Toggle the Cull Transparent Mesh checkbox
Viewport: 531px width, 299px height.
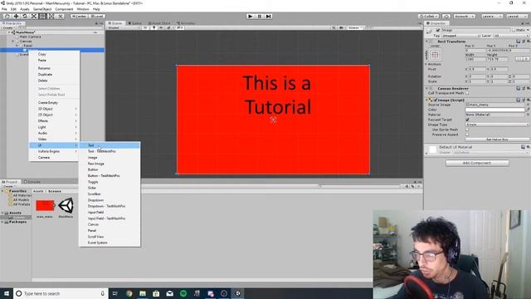pyautogui.click(x=467, y=93)
